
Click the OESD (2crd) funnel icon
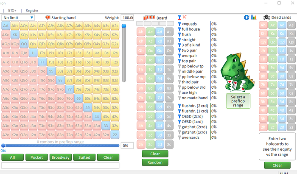(179, 116)
